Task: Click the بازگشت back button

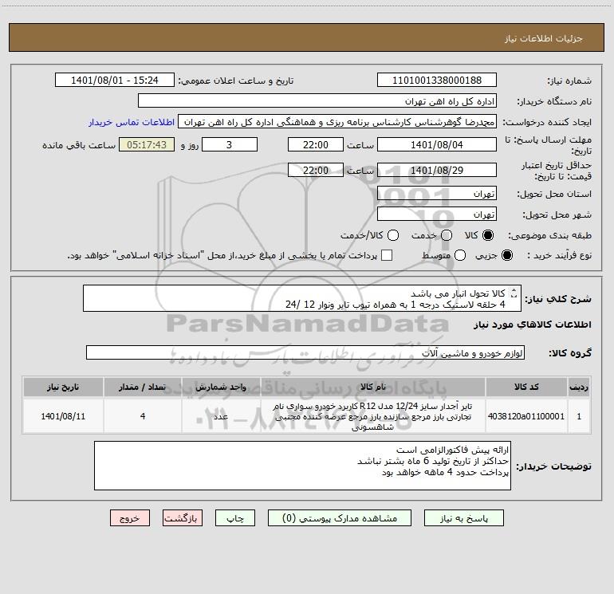Action: tap(183, 518)
